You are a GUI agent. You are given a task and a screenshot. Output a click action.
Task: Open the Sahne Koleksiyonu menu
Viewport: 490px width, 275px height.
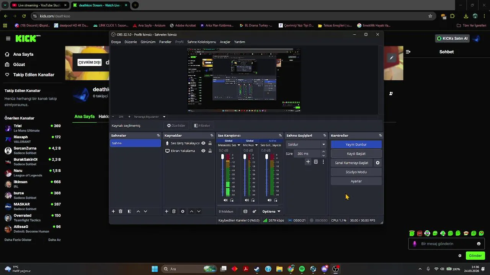click(x=201, y=42)
